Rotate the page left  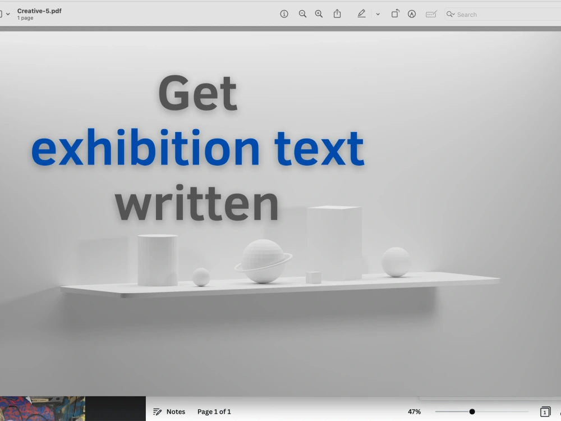(395, 14)
